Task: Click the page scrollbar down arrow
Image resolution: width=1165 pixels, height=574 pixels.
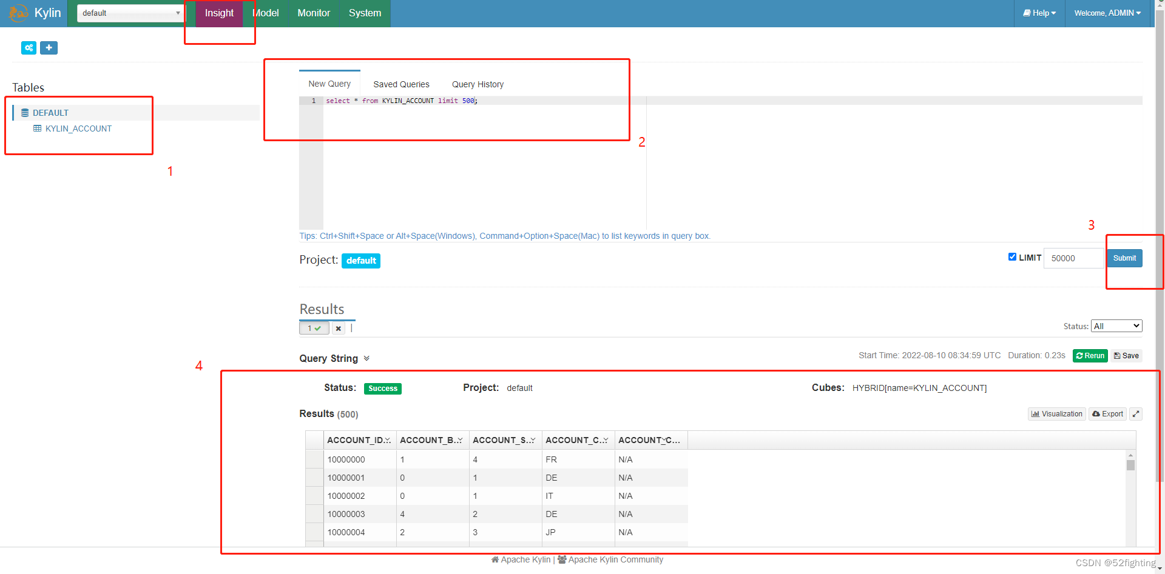Action: [1160, 569]
